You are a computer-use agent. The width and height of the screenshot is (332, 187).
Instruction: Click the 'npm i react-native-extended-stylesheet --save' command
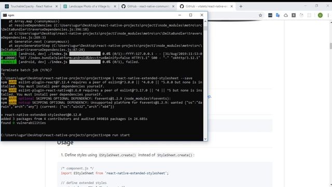pyautogui.click(x=149, y=78)
